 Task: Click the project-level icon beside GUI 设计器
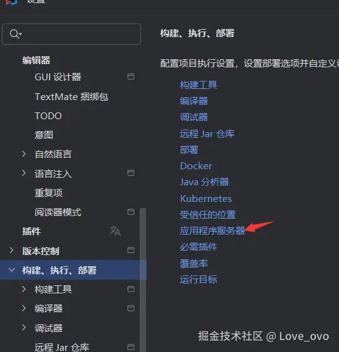[x=131, y=77]
